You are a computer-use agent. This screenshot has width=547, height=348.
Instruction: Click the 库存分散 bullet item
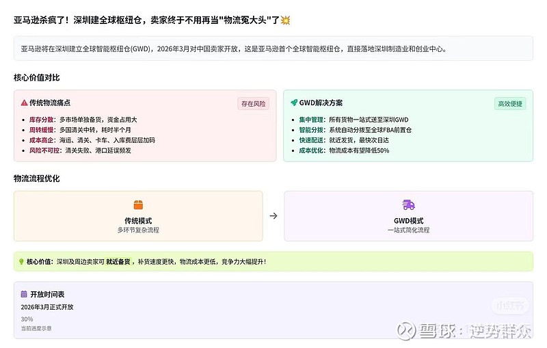point(83,120)
